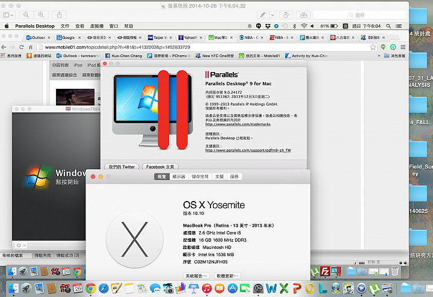Open Keynote podium icon in the Dock
The image size is (433, 297).
pyautogui.click(x=194, y=289)
